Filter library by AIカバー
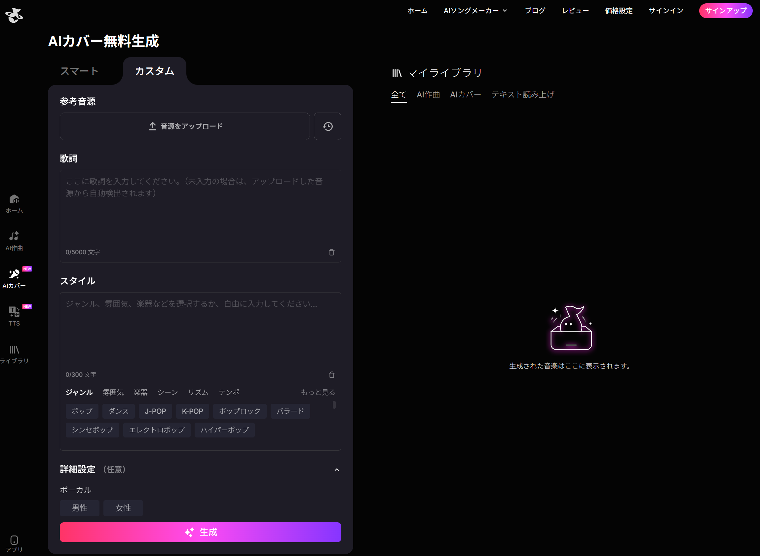The height and width of the screenshot is (556, 760). [465, 94]
